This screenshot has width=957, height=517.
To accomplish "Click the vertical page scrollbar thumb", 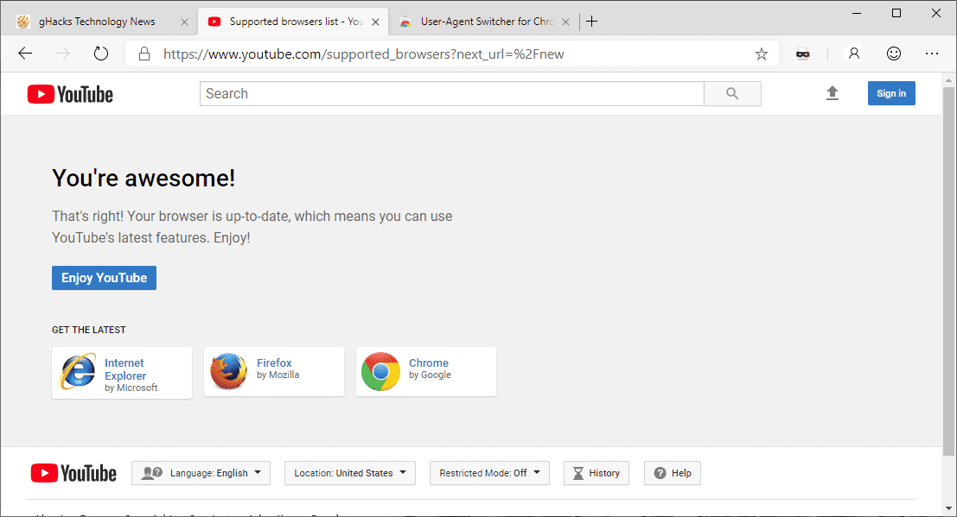I will (948, 271).
